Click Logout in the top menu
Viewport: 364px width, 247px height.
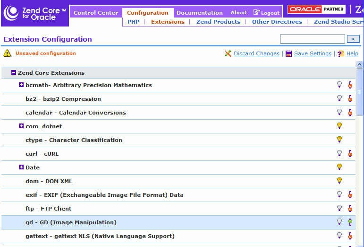pos(266,13)
